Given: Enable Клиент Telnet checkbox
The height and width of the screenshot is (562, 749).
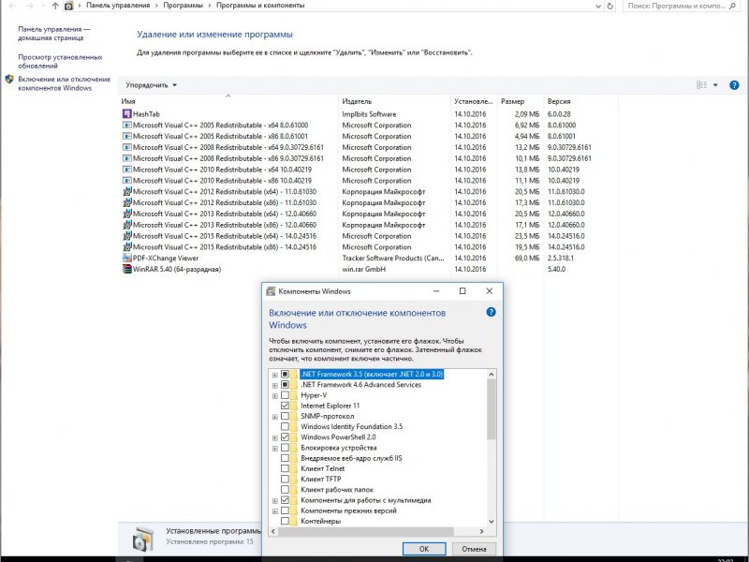Looking at the screenshot, I should pos(285,469).
